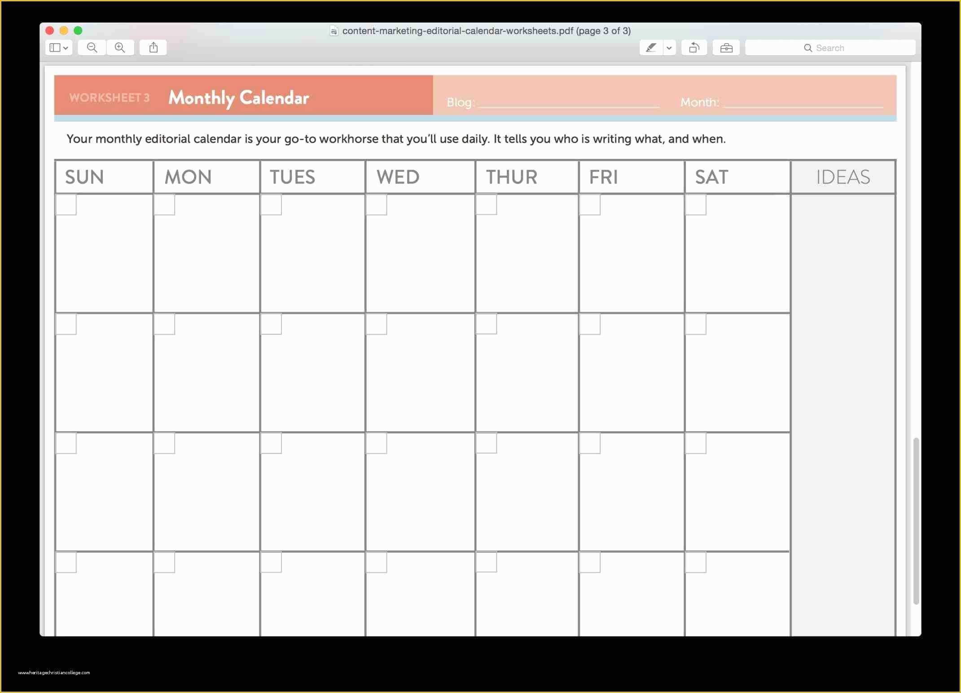Screen dimensions: 961x693
Task: Select the MON column first date checkbox
Action: 165,206
